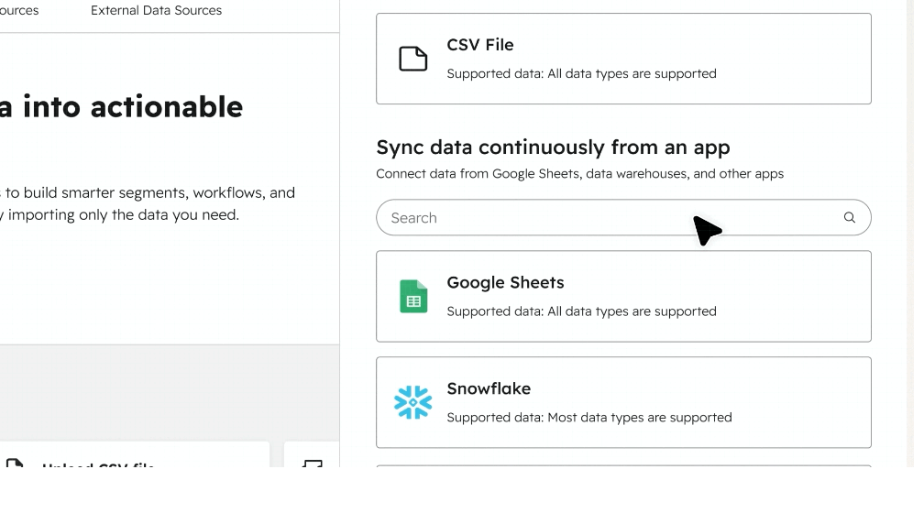Viewport: 924px width, 513px height.
Task: Click the CSV File document icon
Action: 412,59
